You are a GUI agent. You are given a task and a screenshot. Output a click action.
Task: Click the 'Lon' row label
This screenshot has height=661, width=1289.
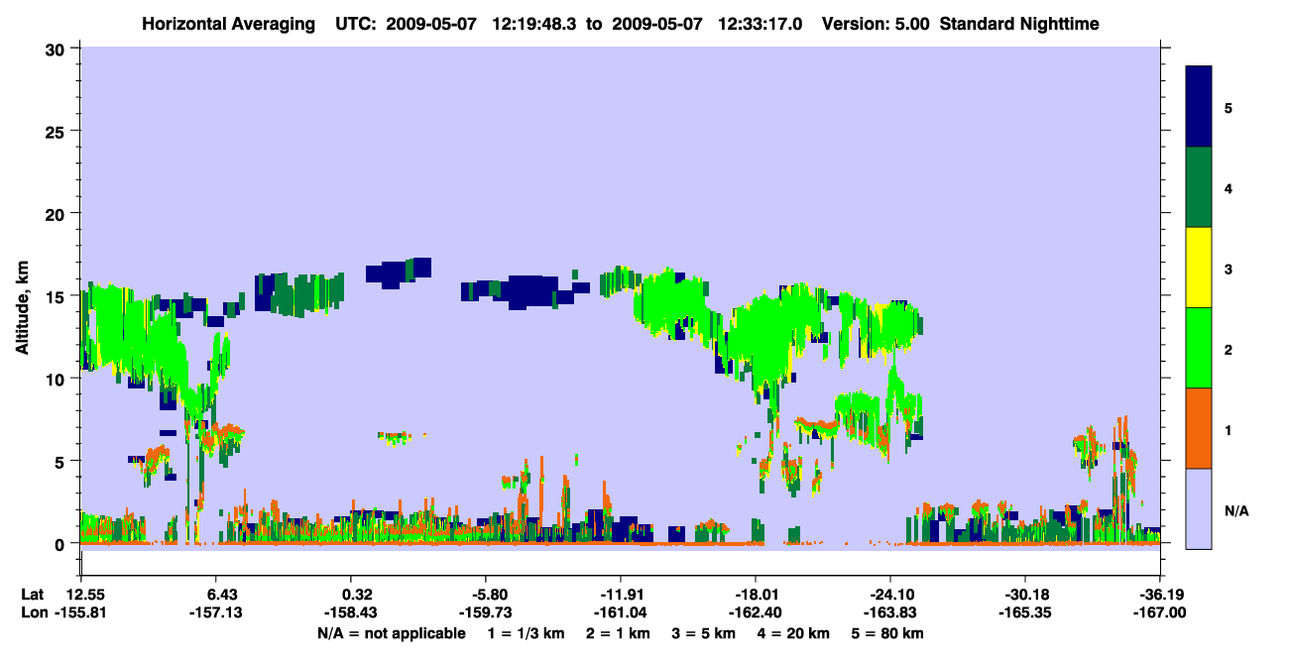pos(33,613)
